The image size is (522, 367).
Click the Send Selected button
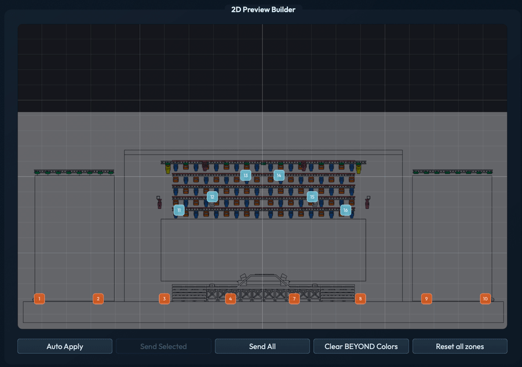point(163,346)
